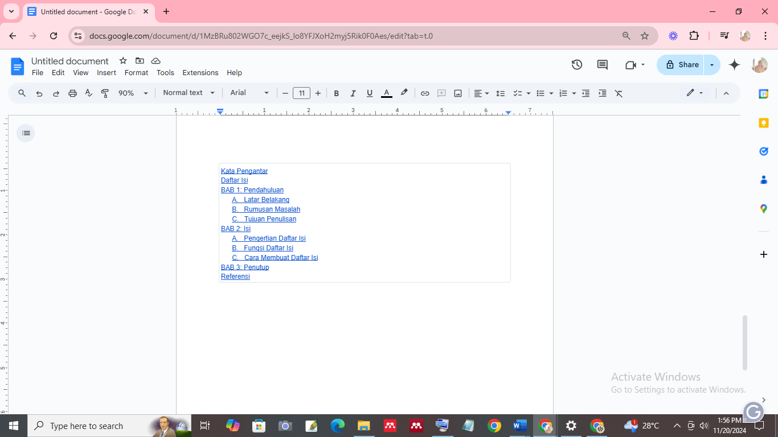Activate the paint format tool
The width and height of the screenshot is (778, 437).
(x=105, y=93)
